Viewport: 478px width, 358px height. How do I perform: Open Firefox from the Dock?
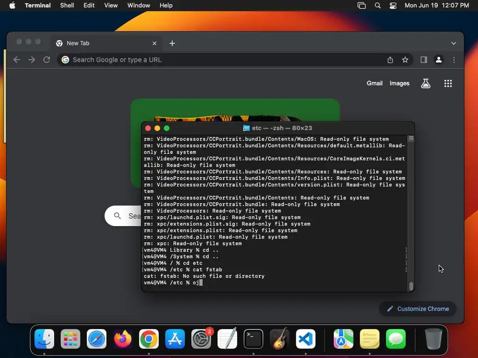pyautogui.click(x=123, y=339)
